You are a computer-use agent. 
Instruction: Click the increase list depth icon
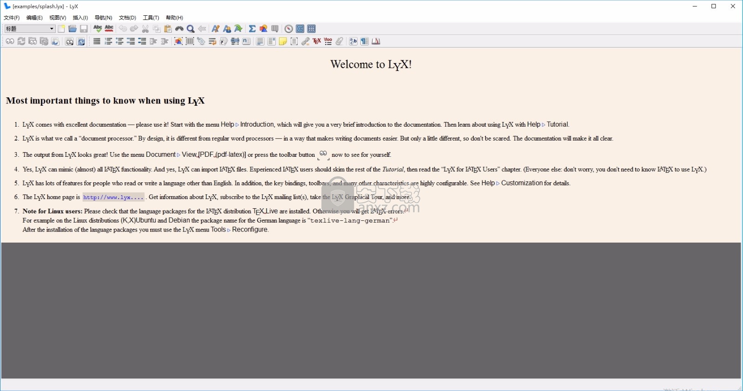(x=153, y=41)
